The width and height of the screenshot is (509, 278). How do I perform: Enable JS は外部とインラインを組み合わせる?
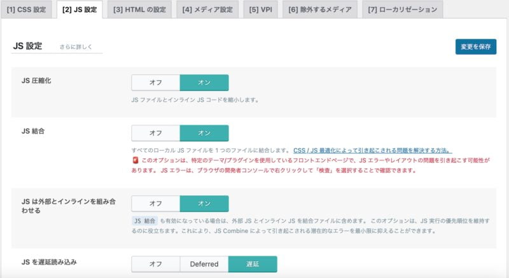tap(204, 203)
